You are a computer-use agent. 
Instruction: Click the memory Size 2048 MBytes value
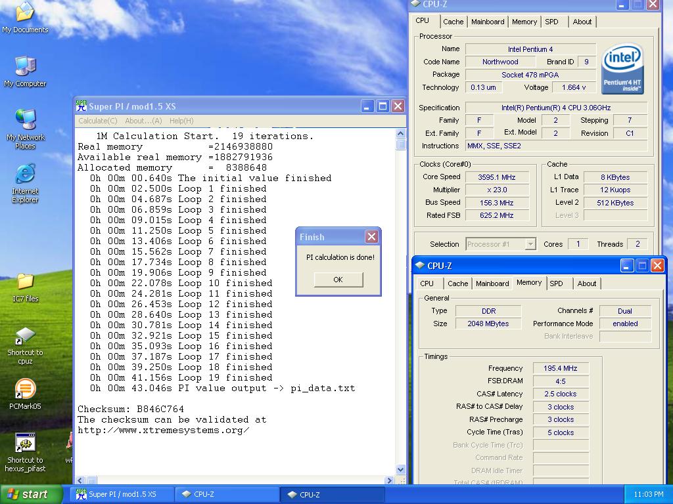[488, 324]
